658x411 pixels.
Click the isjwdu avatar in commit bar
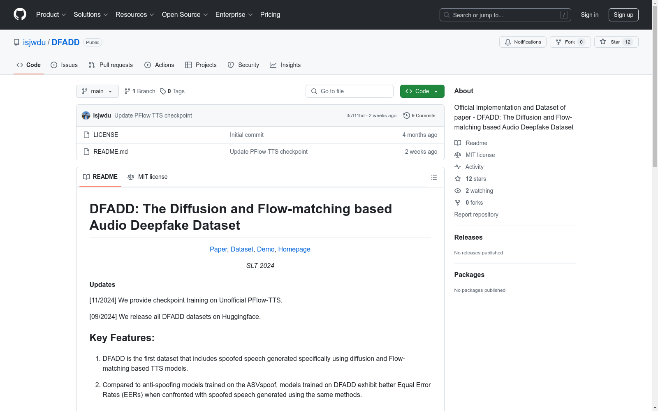86,115
